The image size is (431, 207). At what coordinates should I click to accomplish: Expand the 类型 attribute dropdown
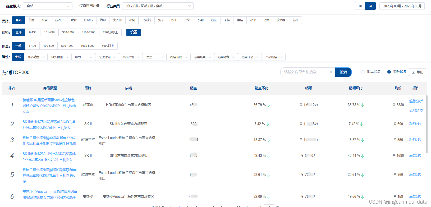point(155,57)
